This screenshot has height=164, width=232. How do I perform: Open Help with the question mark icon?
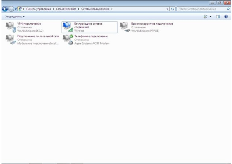[226, 17]
